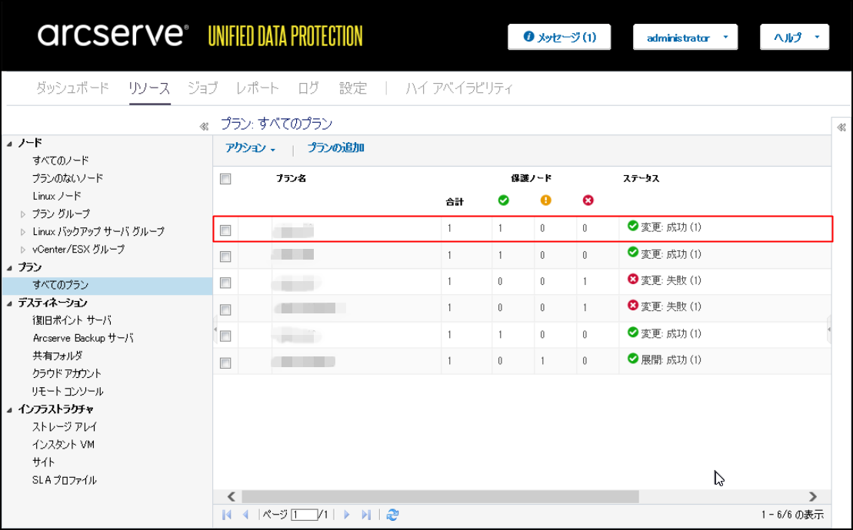
Task: Toggle the select-all checkbox in table header
Action: point(225,179)
